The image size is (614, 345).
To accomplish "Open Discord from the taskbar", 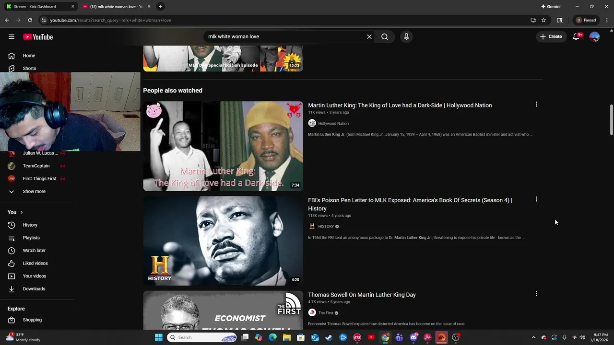I will point(413,337).
